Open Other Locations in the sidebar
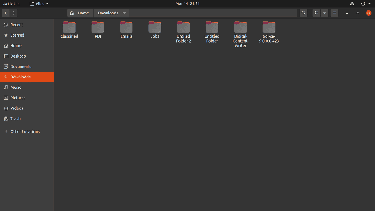This screenshot has width=375, height=211. (27, 132)
